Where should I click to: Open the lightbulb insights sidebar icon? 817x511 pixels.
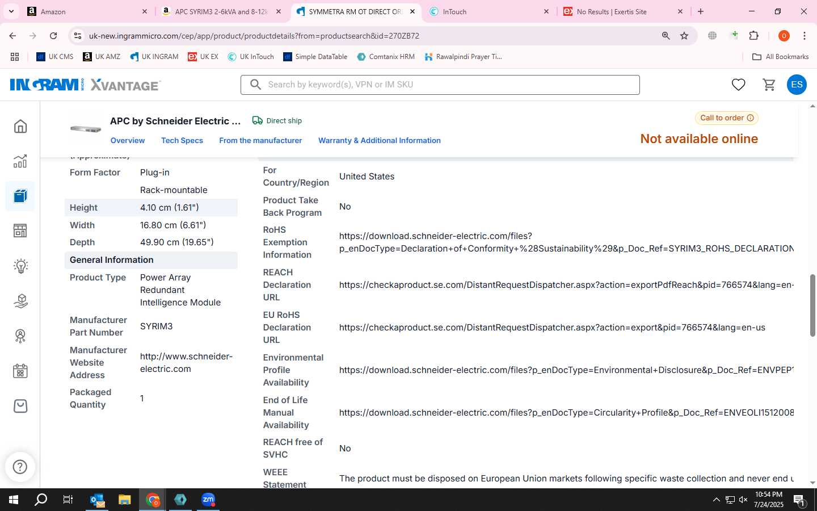[x=20, y=266]
